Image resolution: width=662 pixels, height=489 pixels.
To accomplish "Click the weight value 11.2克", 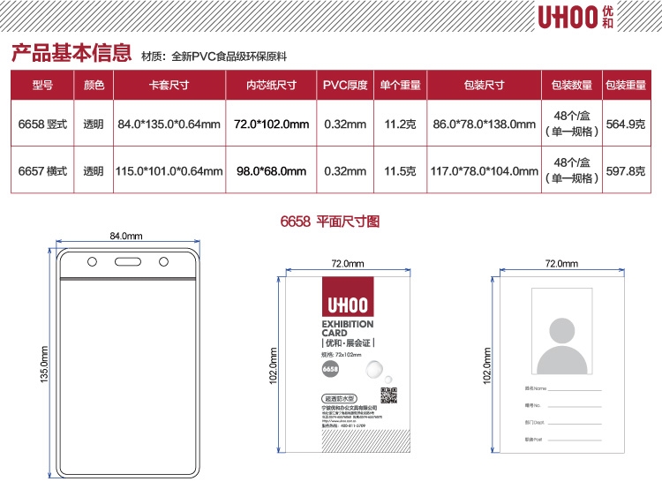I will pos(400,124).
